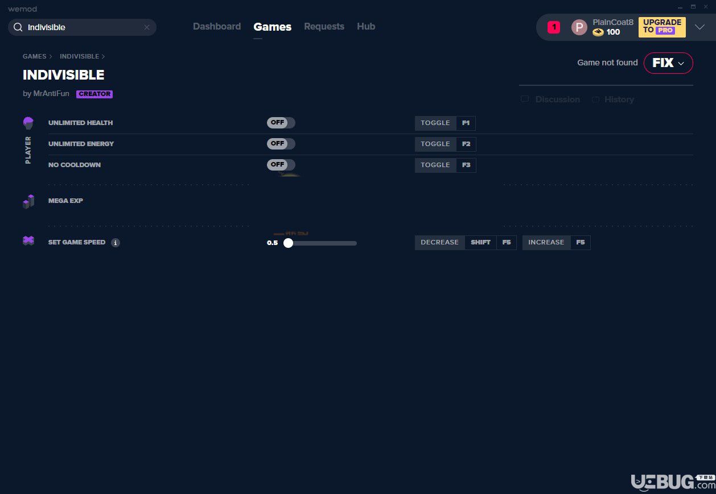Click the game speed slider handle

pos(288,243)
